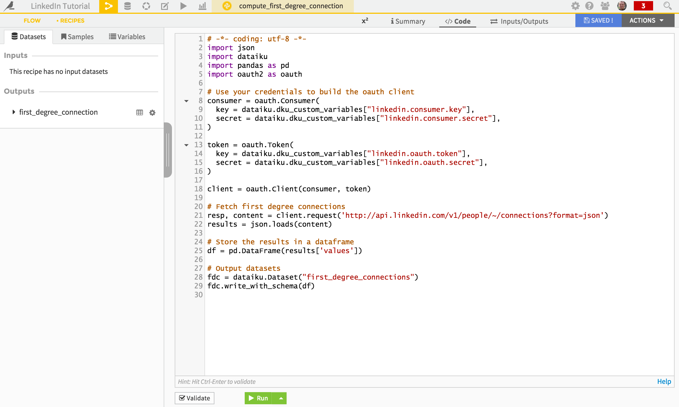679x407 pixels.
Task: Open the Inputs/Outputs tab
Action: click(519, 21)
